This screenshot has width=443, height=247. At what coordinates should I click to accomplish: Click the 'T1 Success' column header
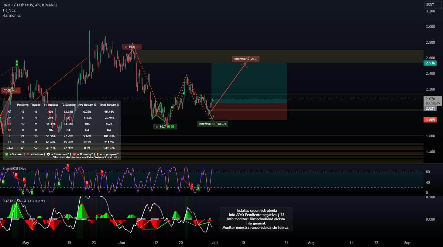[x=51, y=105]
